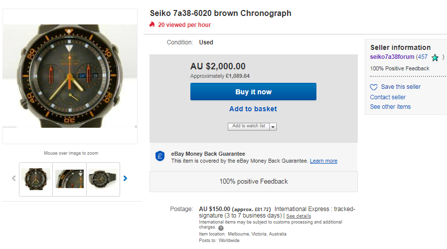
Task: Open seiko7a38forum seller profile
Action: coord(392,57)
